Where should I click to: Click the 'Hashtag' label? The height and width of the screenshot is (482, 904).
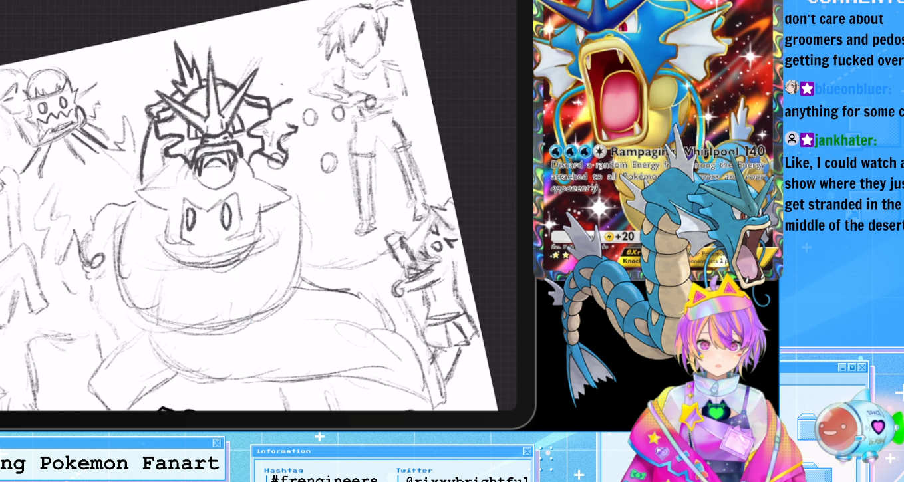[x=283, y=470]
